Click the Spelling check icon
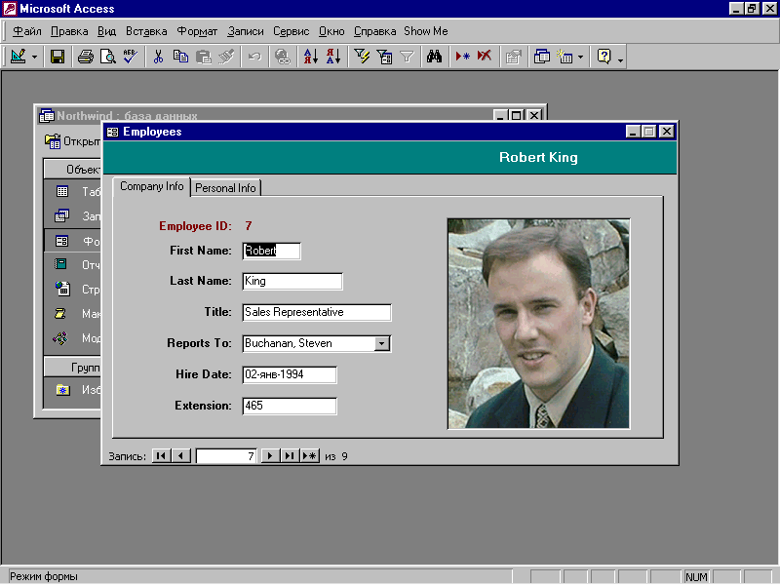The image size is (780, 585). click(131, 57)
